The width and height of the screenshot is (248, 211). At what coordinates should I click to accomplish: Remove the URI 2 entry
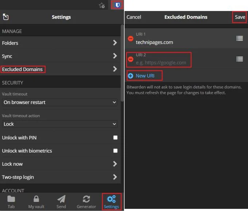tap(131, 59)
